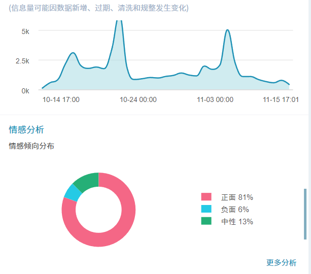Click the 11-03 00:00 axis label

click(215, 99)
